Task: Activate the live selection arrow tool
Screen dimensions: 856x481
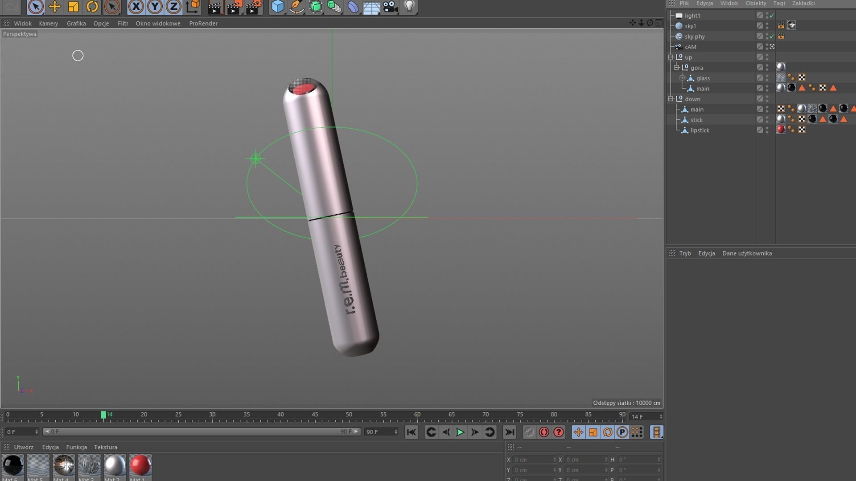Action: [36, 7]
